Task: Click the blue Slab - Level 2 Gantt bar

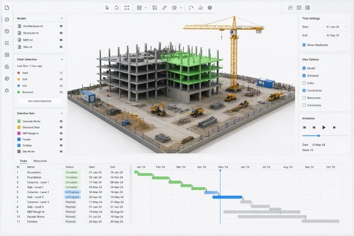Action: coord(227,197)
